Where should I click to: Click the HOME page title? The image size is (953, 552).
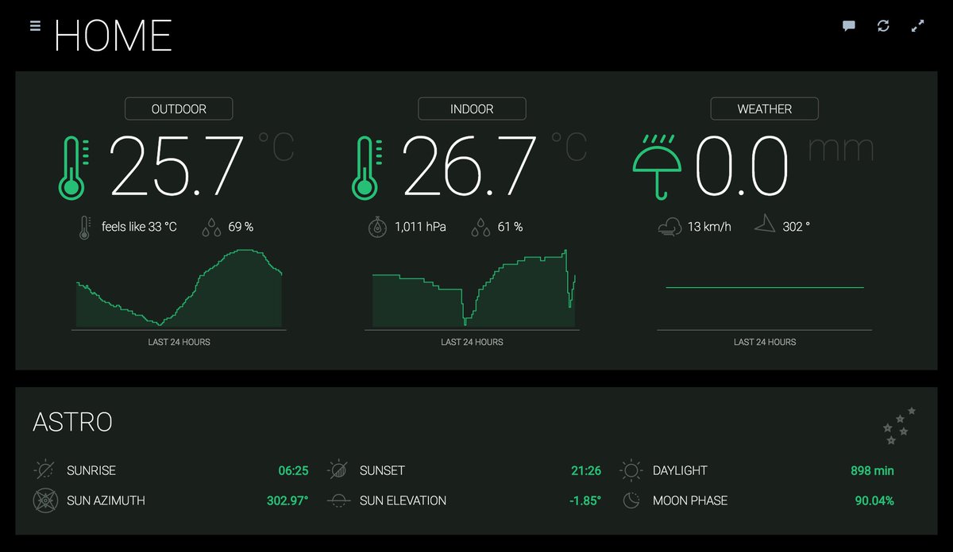(113, 36)
